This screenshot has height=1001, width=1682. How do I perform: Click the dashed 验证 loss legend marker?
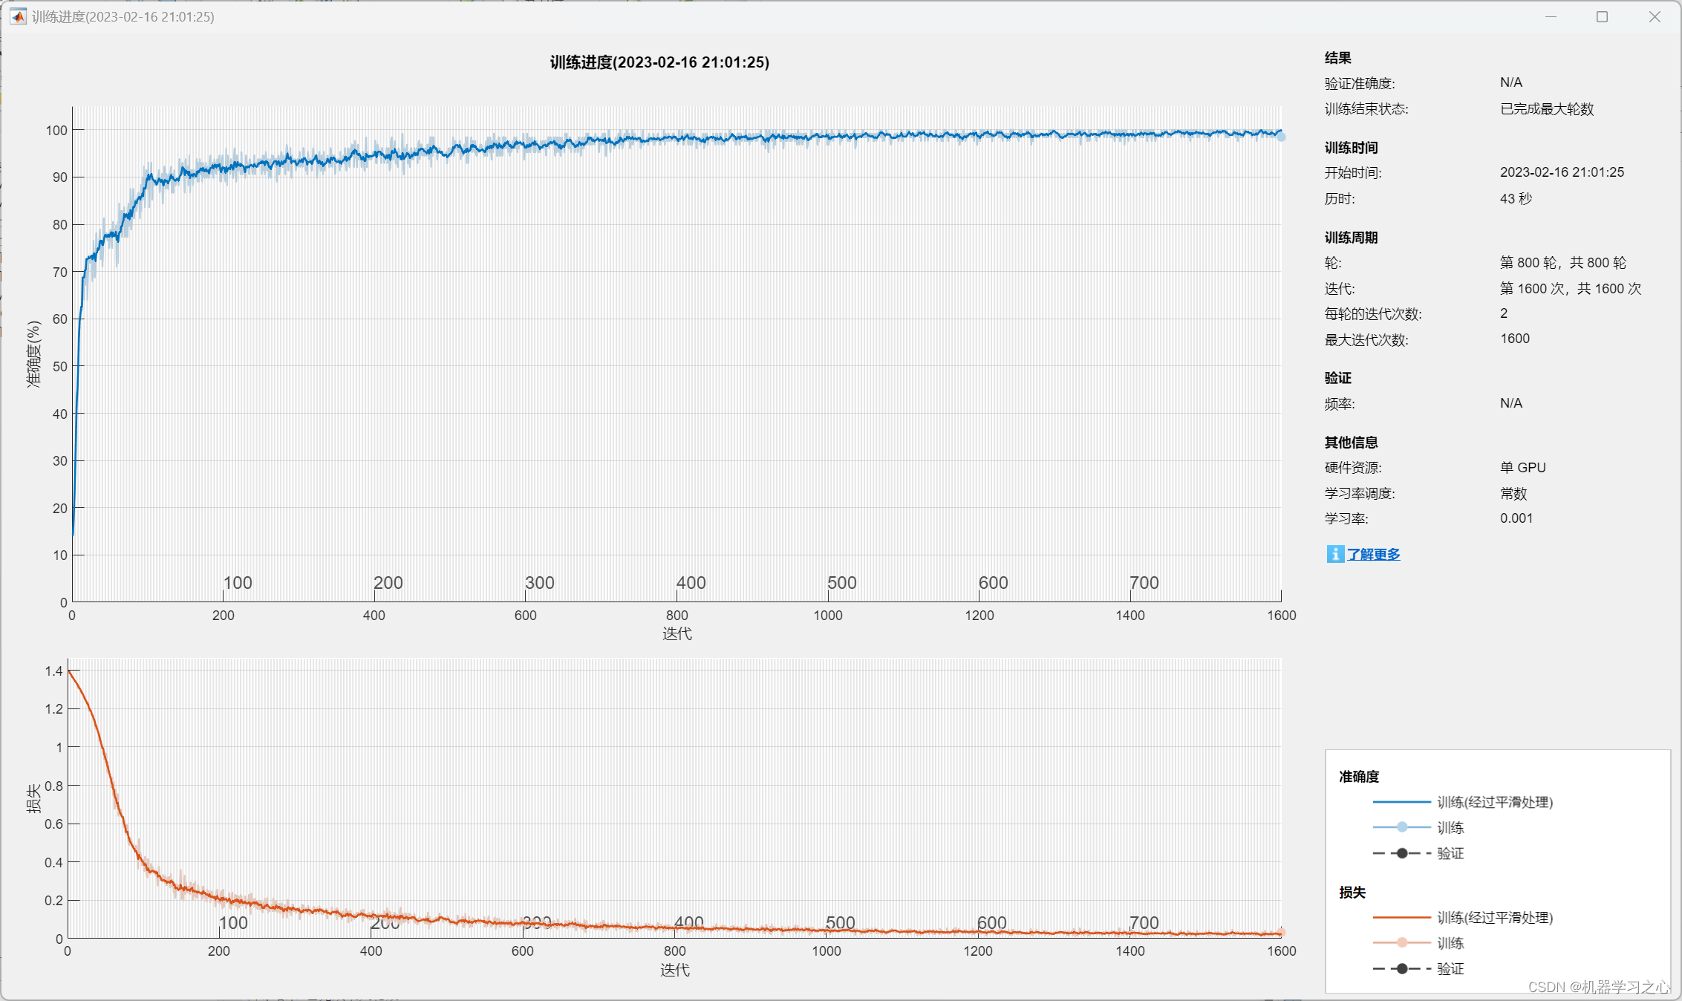[x=1401, y=969]
